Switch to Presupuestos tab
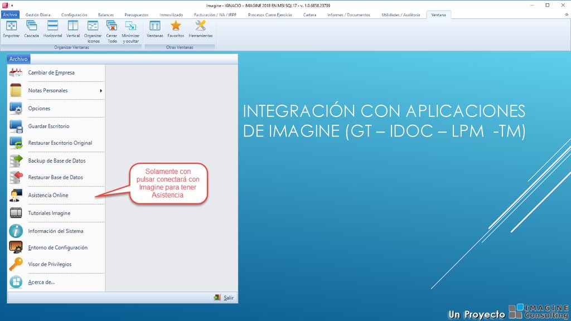 point(136,15)
